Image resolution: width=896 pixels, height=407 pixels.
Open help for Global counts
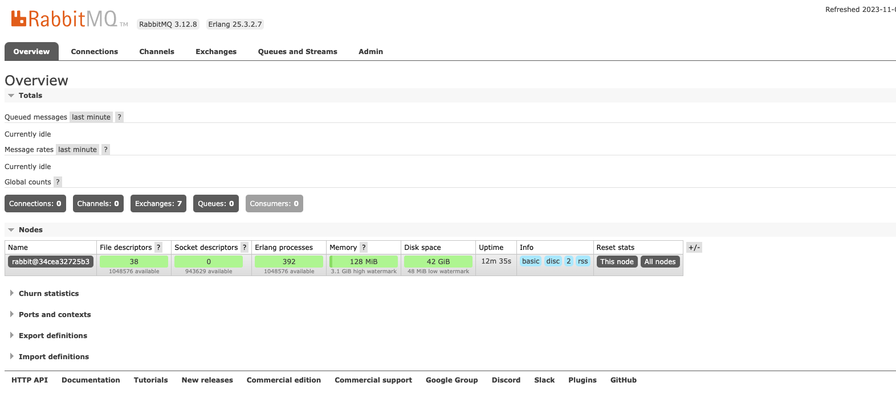58,182
